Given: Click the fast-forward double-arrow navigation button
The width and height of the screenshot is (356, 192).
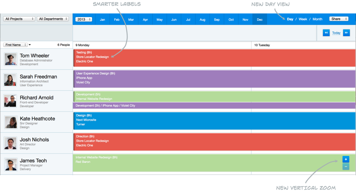Looking at the screenshot, I should 346,33.
